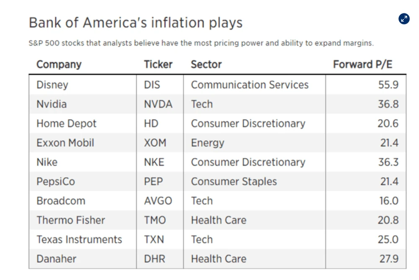Viewport: 419px width, 280px height.
Task: Select Nike in the Company column
Action: coord(47,162)
